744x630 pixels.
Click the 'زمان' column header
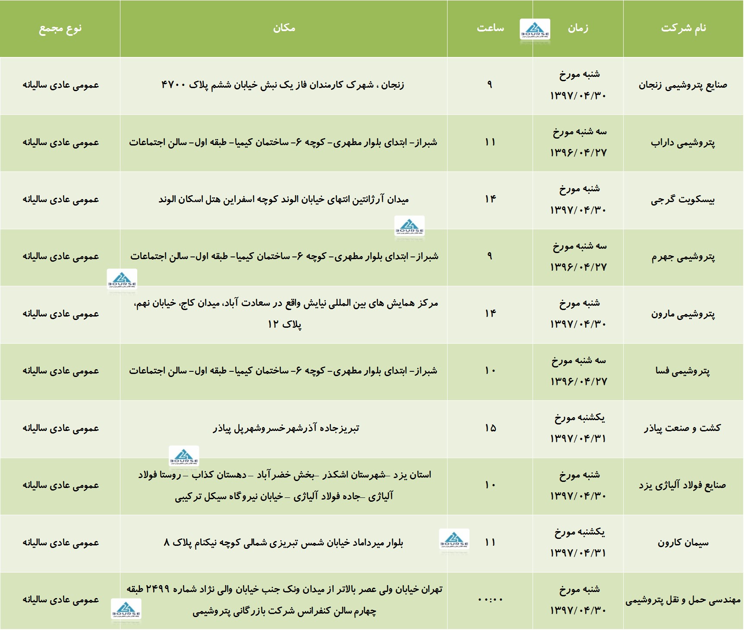pyautogui.click(x=578, y=28)
